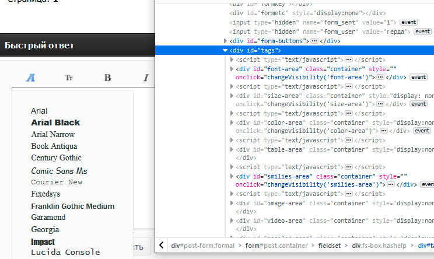Expand the ellipsis inside smilies-area div
This screenshot has width=434, height=259.
coord(391,184)
